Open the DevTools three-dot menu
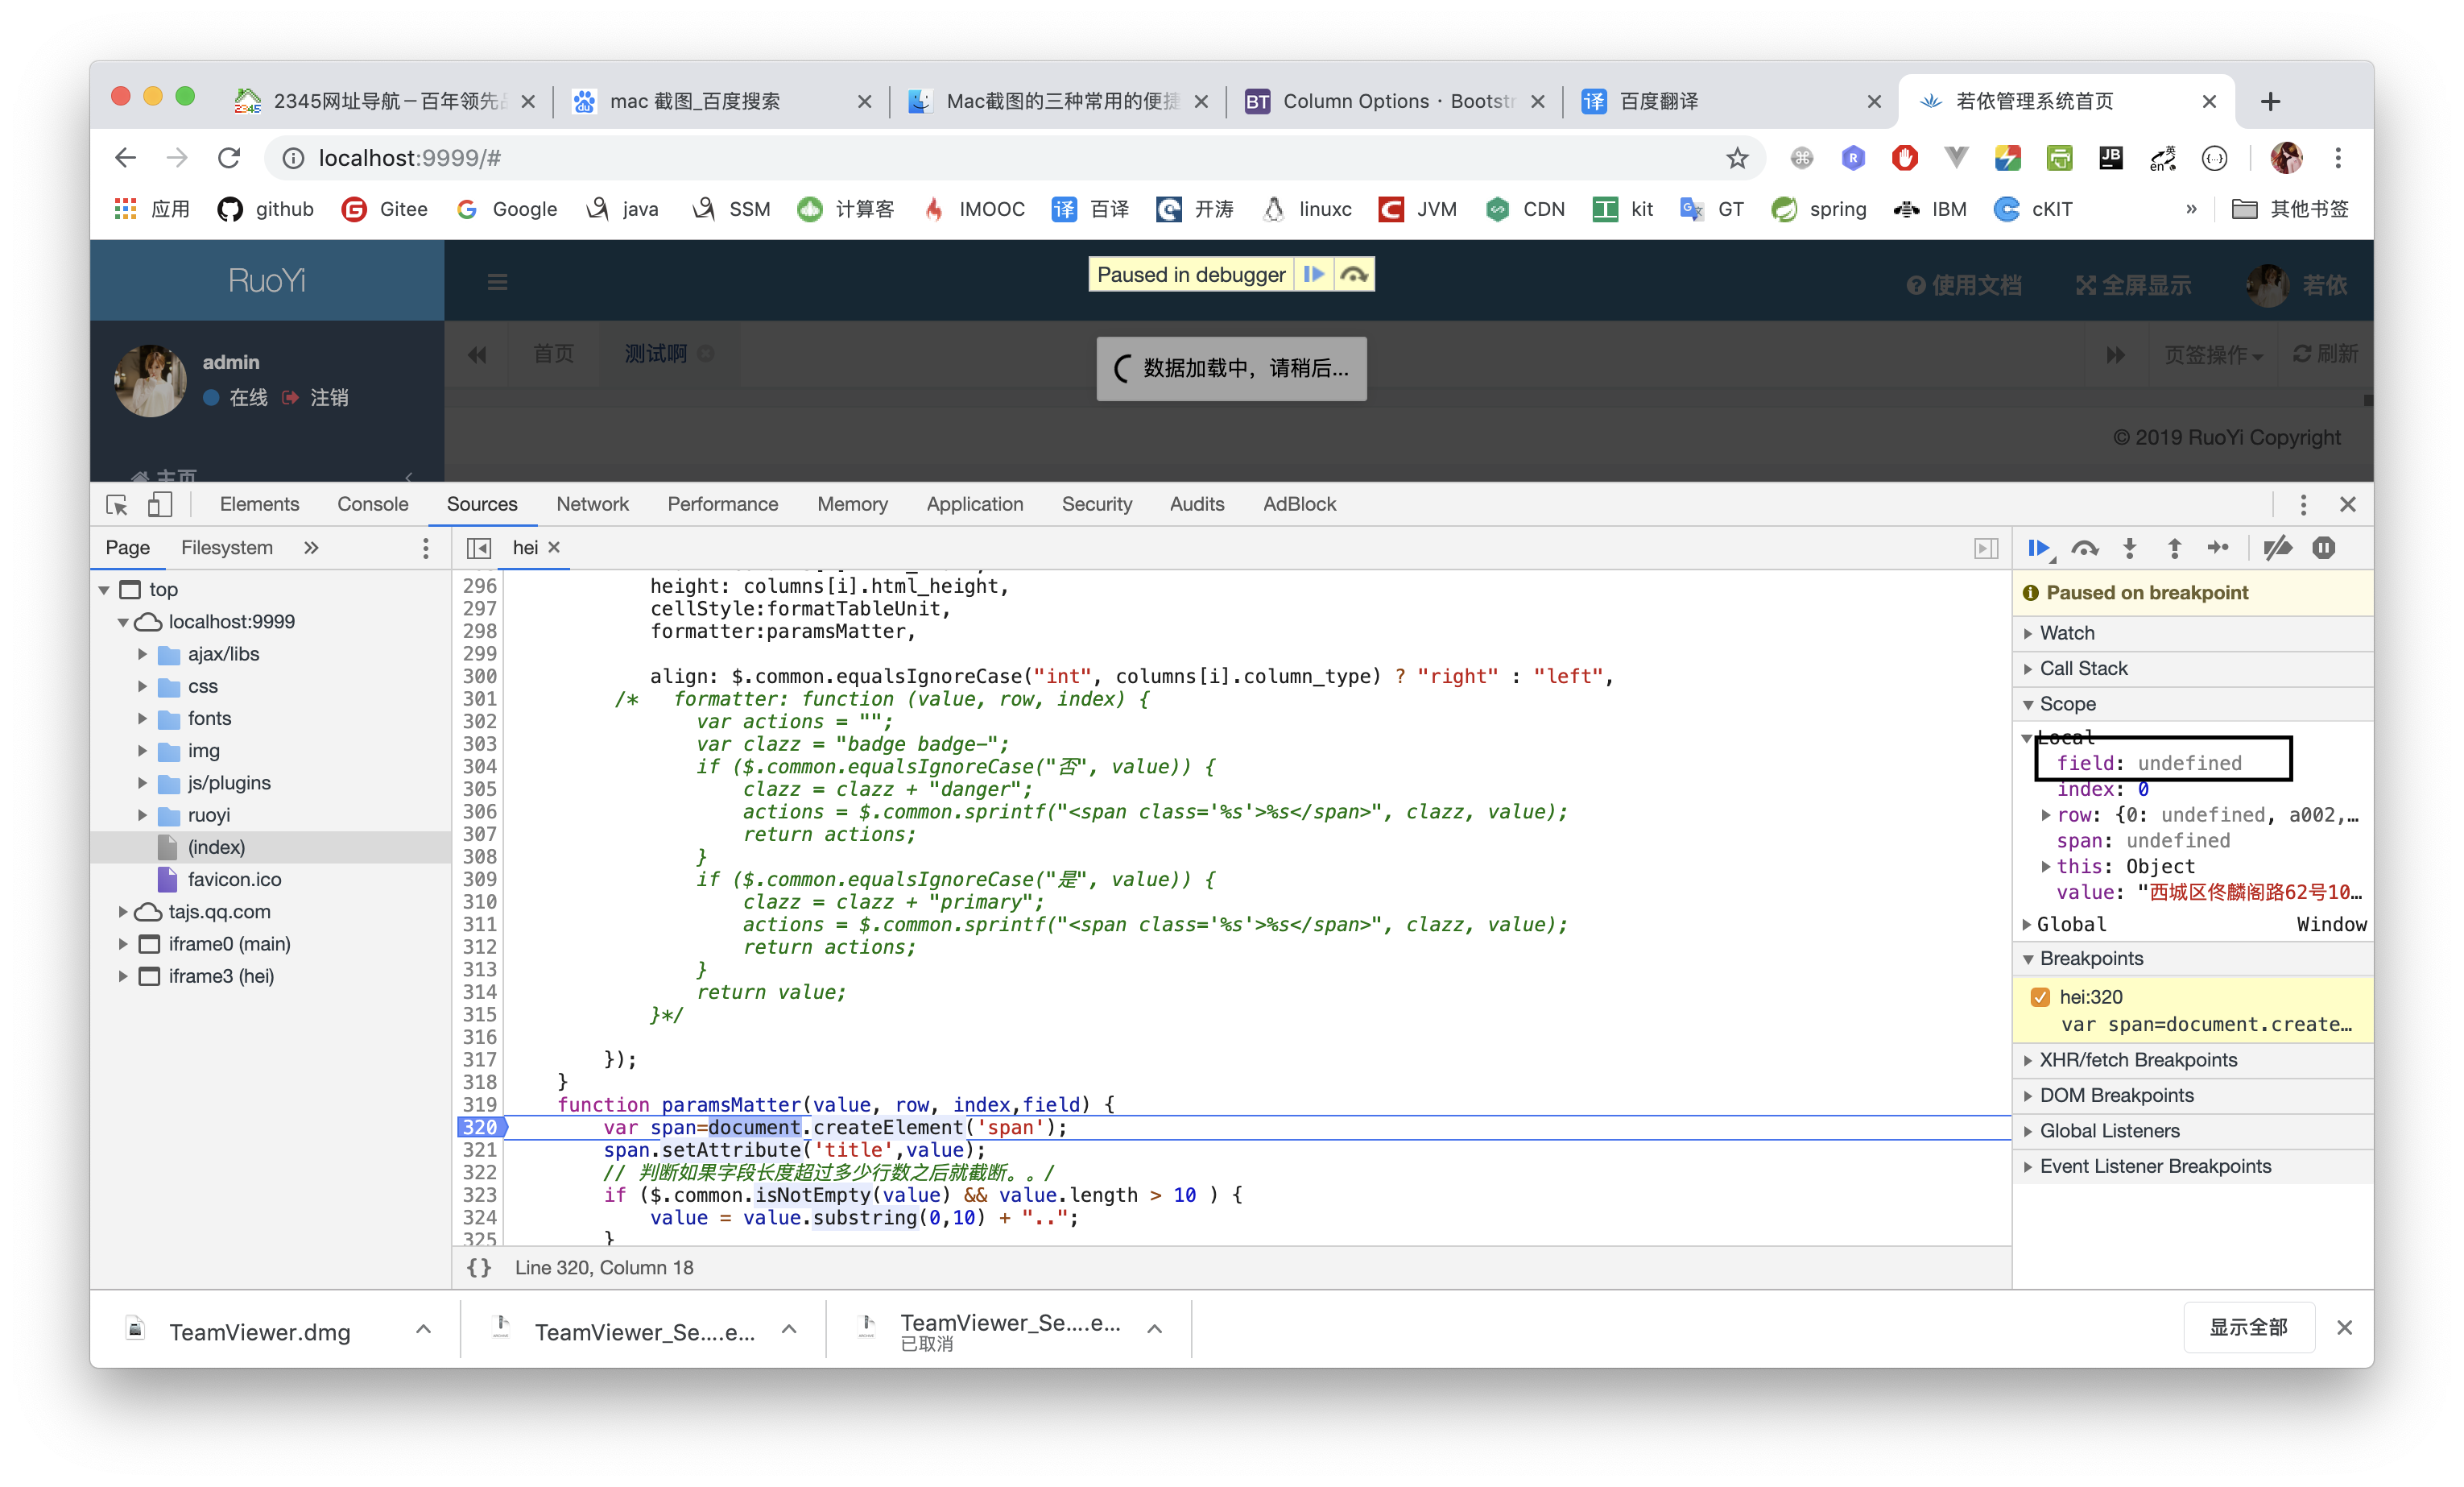Screen dimensions: 2464x1487 coord(2303,505)
